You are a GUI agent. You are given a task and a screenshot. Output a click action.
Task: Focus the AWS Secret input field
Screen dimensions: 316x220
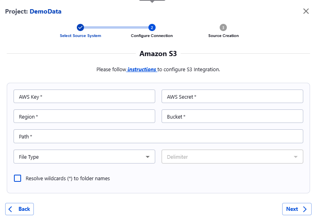pyautogui.click(x=232, y=96)
